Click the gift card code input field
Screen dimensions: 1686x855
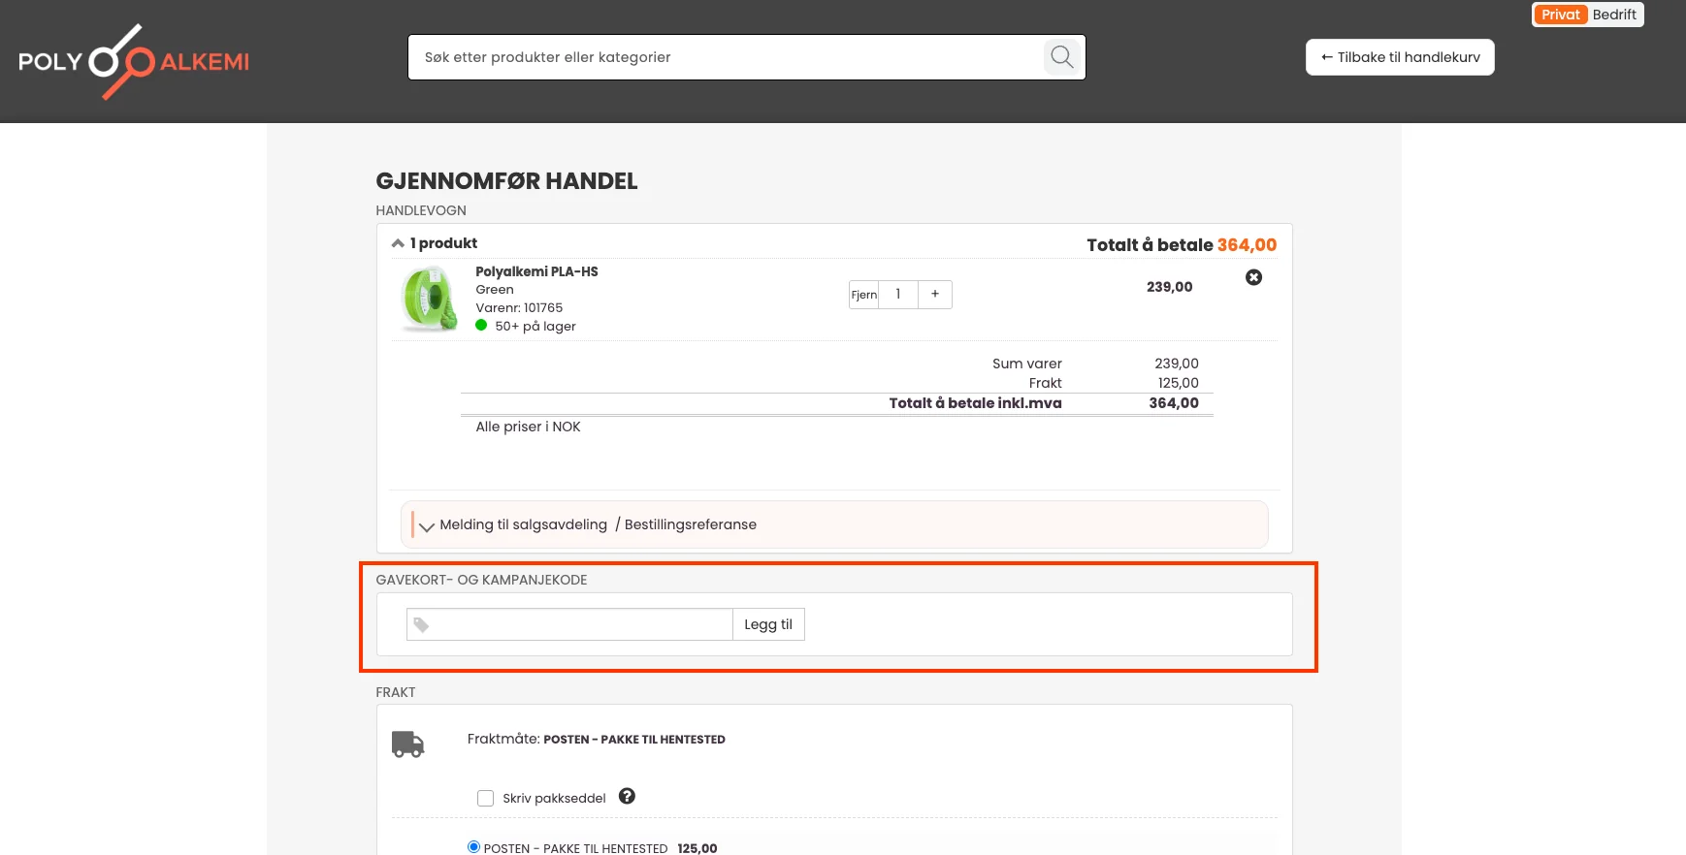[x=580, y=624]
